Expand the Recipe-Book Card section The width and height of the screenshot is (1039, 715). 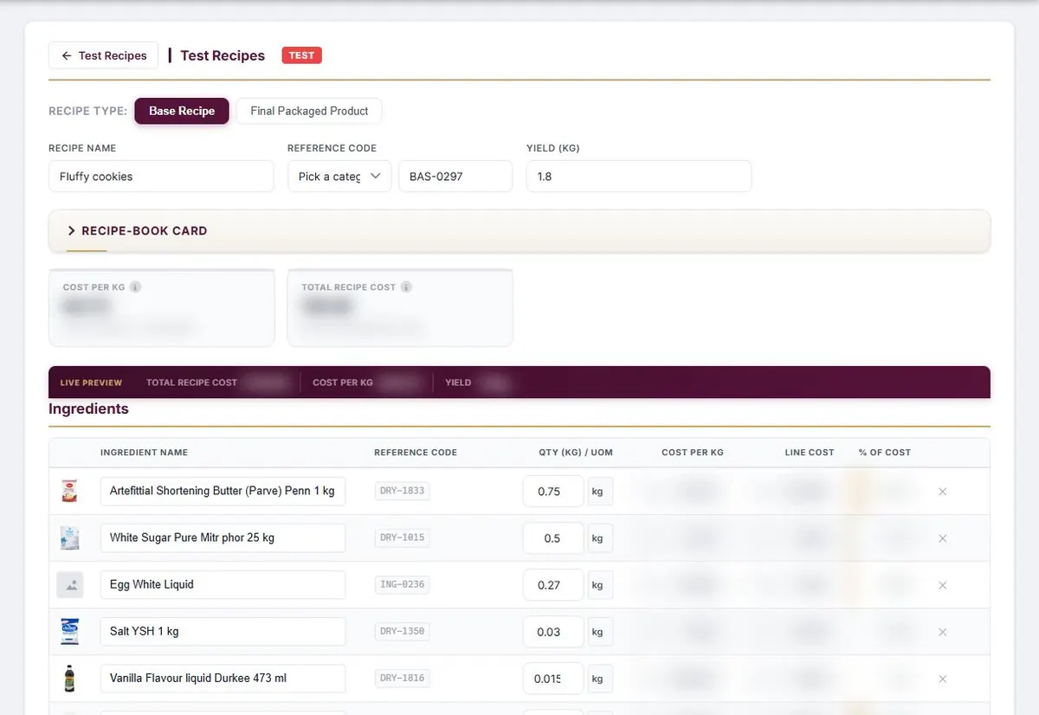point(519,231)
